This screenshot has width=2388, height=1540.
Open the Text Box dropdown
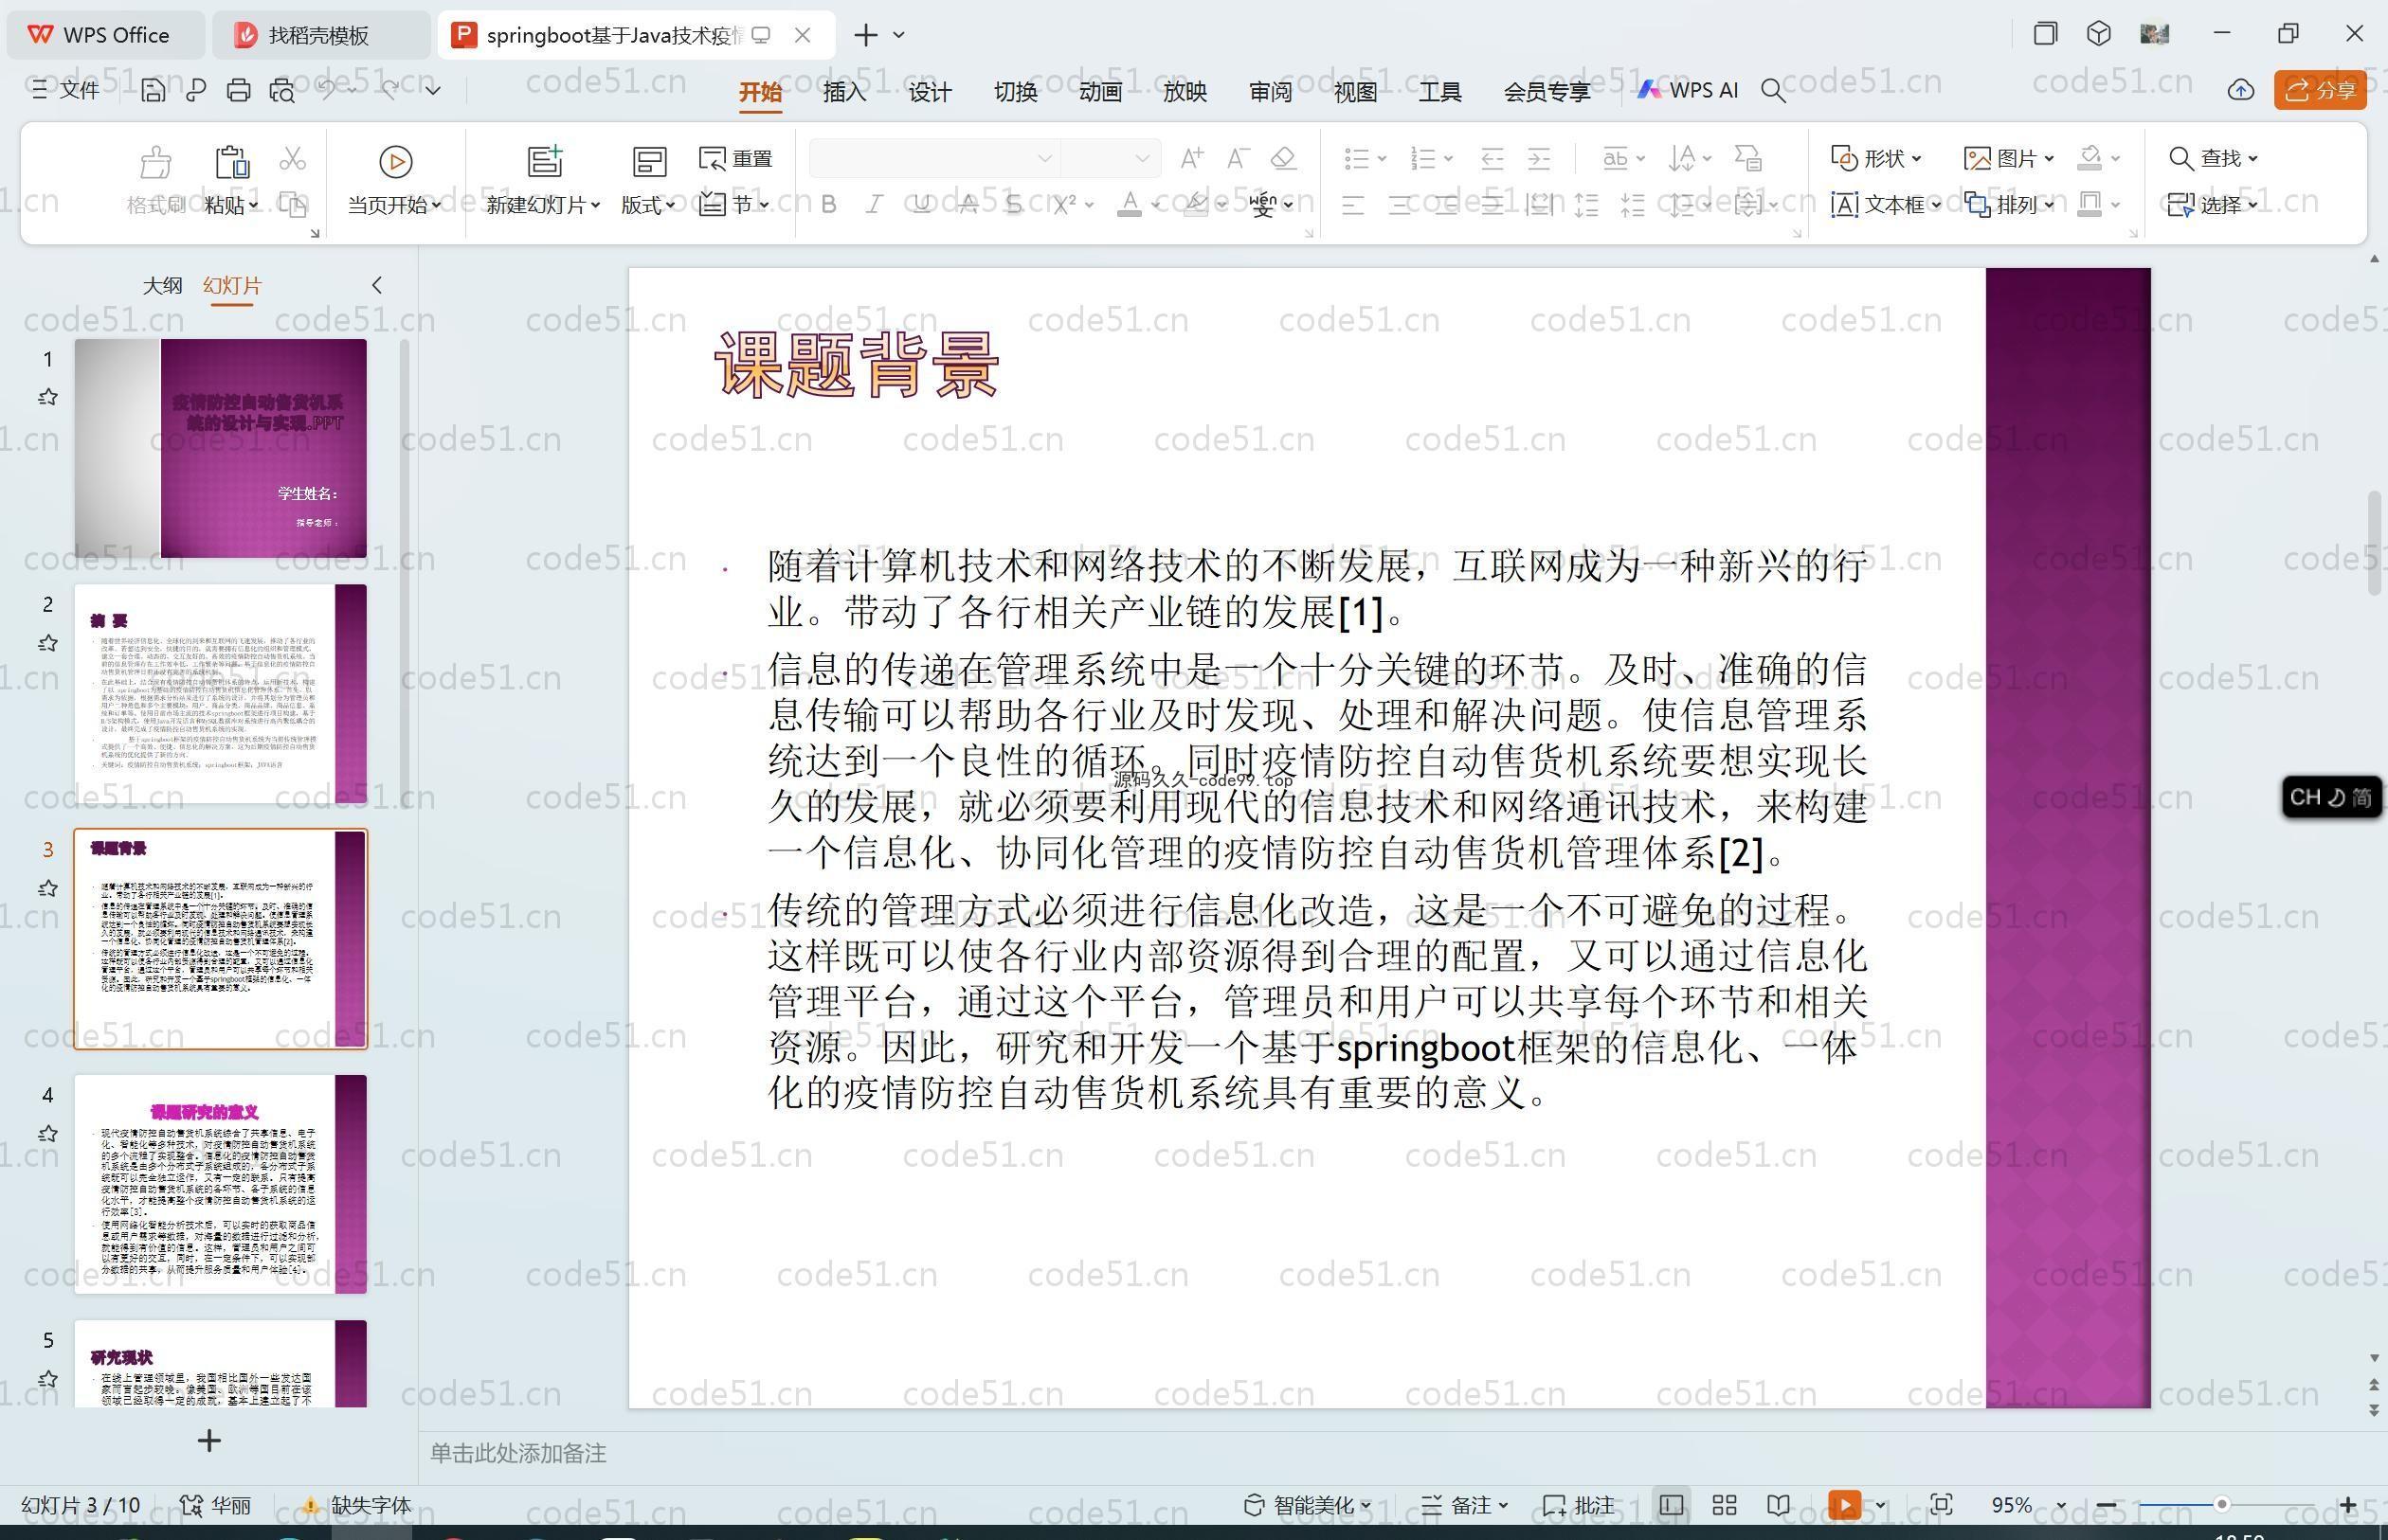click(x=1886, y=205)
